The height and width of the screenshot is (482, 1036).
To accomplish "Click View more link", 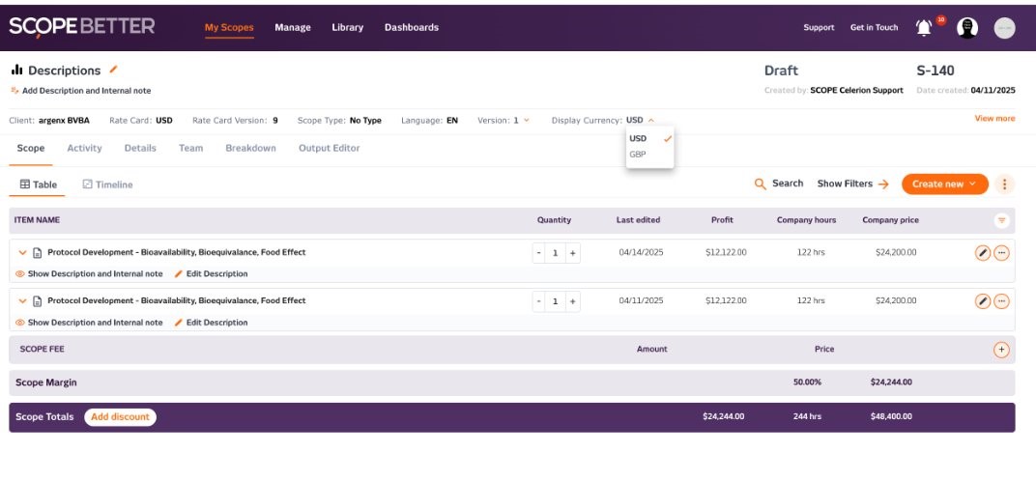I will [x=995, y=119].
